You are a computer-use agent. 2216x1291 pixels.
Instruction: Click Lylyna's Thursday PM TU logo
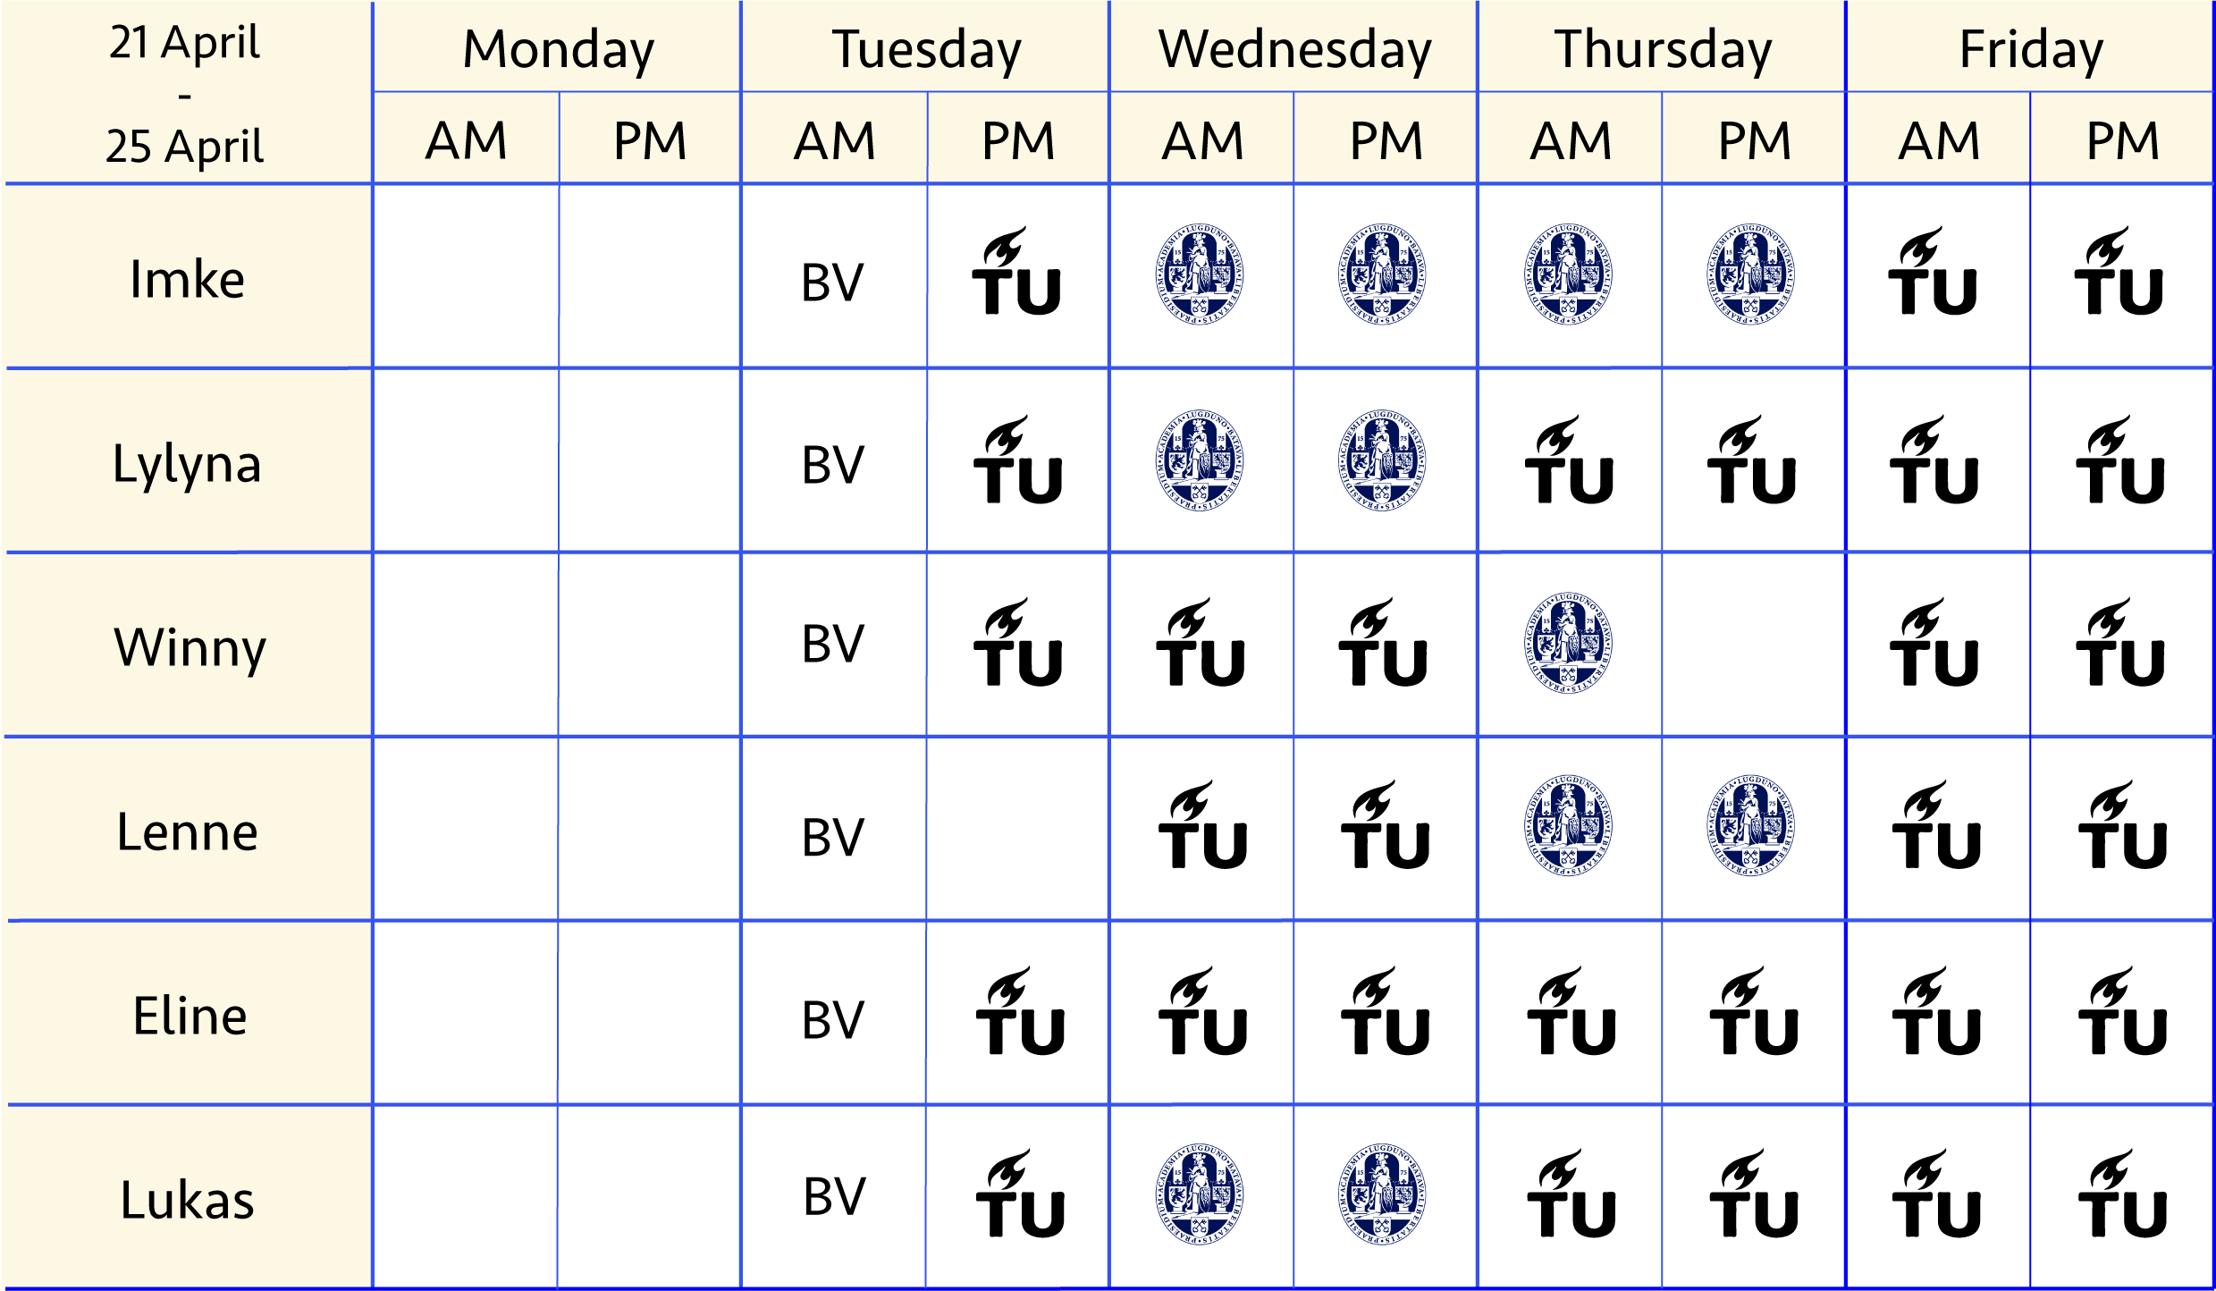tap(1752, 460)
